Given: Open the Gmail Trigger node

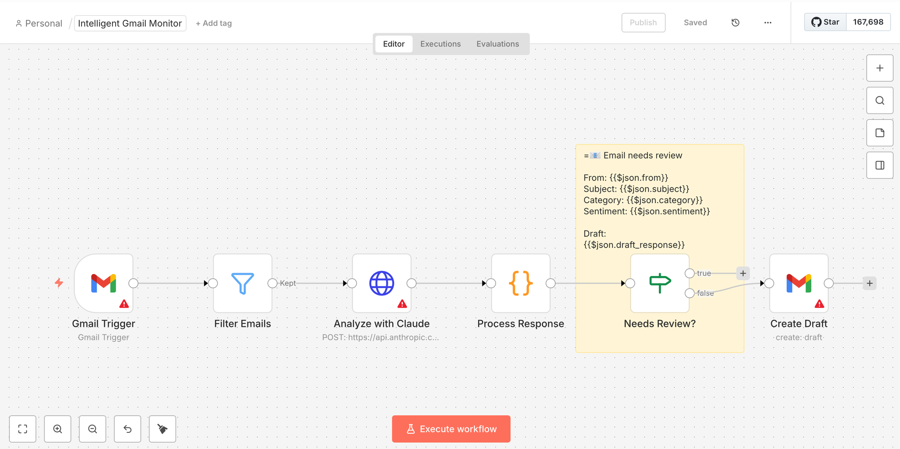Looking at the screenshot, I should [103, 283].
